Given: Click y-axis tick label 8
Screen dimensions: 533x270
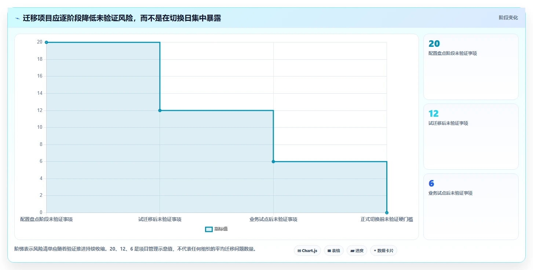Looking at the screenshot, I should 41,145.
